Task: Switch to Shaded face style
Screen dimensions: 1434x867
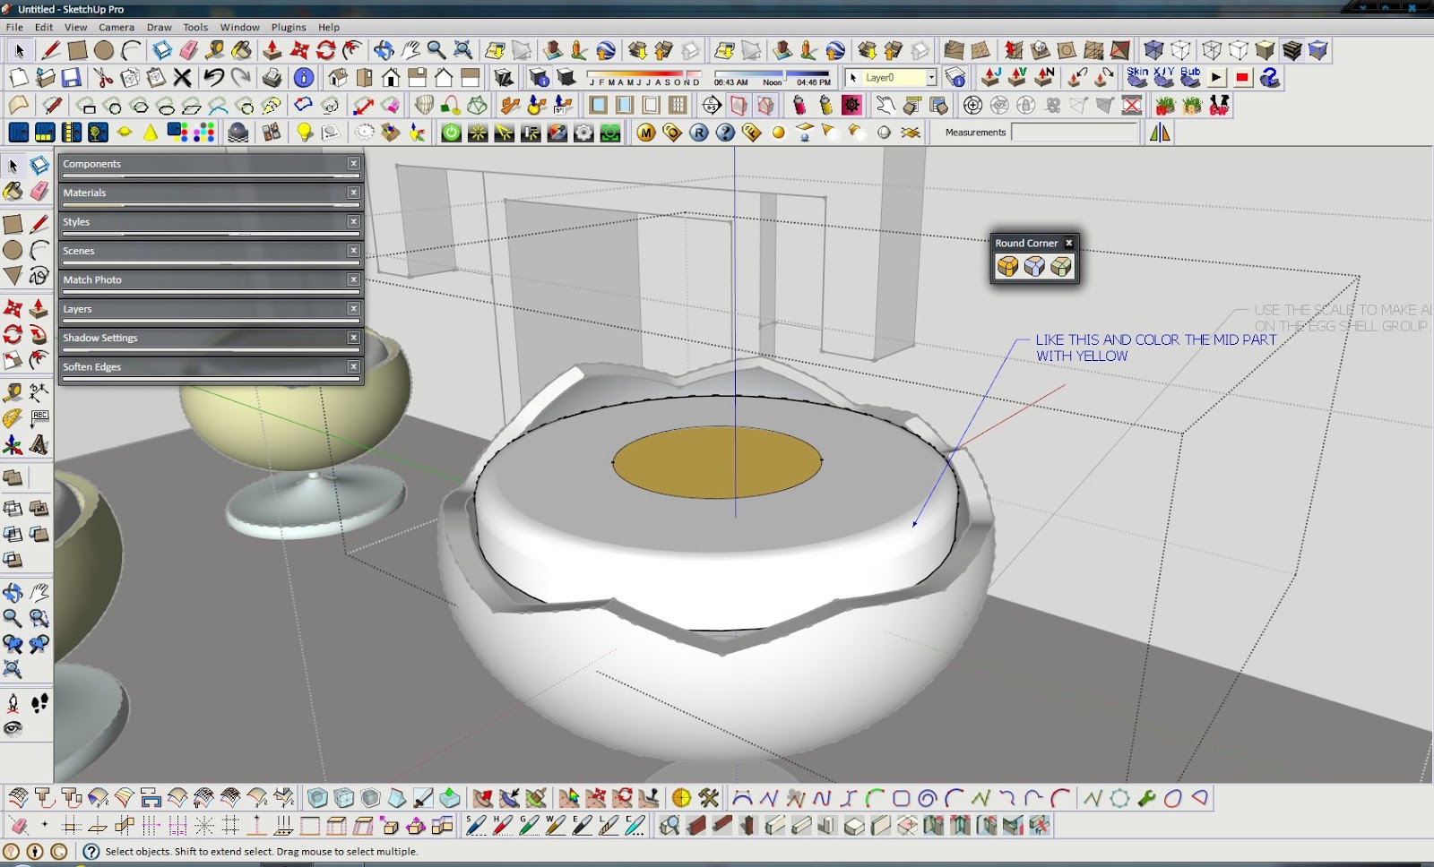Action: [1265, 50]
